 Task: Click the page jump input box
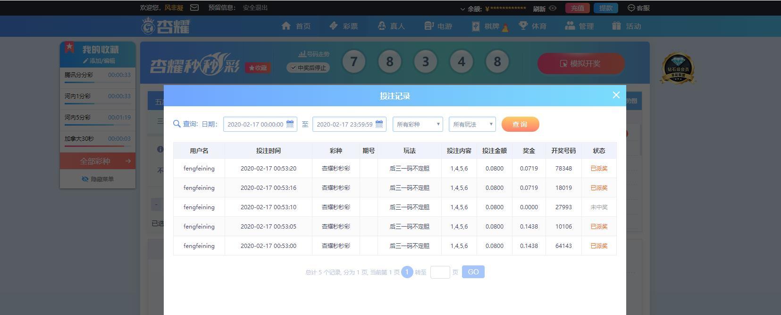(x=440, y=272)
